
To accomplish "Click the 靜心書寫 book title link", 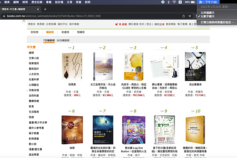I will pyautogui.click(x=164, y=86).
